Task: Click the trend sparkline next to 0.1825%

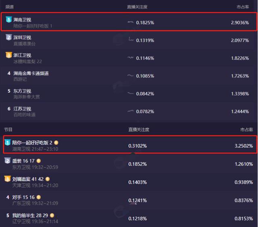Action: point(131,22)
